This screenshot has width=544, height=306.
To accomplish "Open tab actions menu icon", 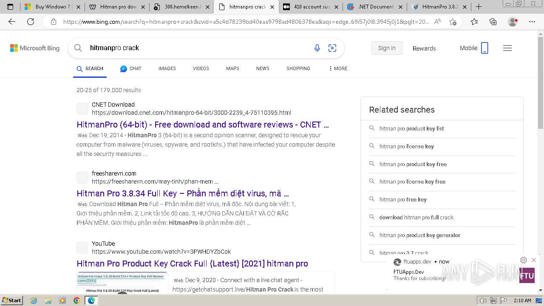I will [10, 7].
